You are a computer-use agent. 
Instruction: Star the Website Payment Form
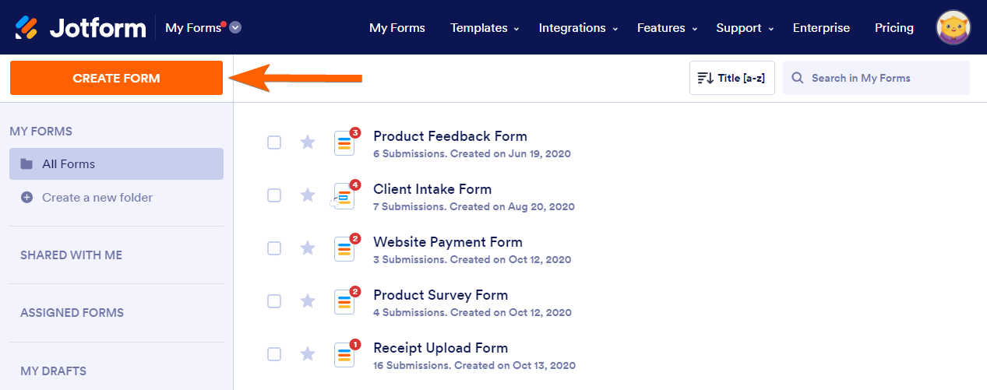click(x=308, y=248)
